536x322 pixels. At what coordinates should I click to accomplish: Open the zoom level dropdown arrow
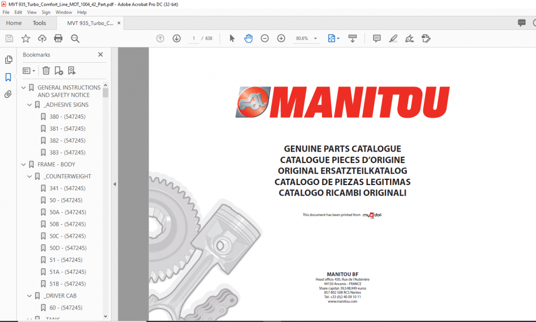pyautogui.click(x=316, y=39)
